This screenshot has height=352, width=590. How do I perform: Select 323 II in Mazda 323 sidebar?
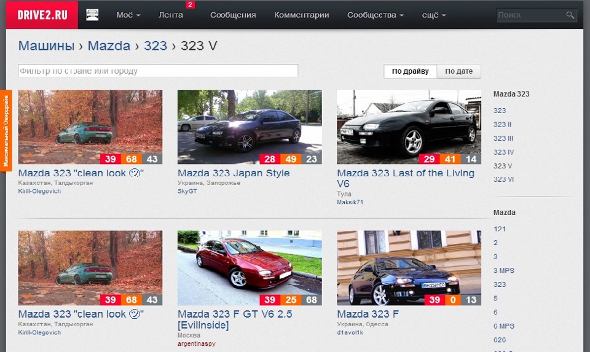[x=502, y=125]
